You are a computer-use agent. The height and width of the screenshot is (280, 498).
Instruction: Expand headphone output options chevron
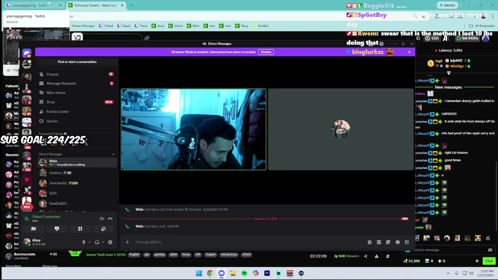(103, 242)
